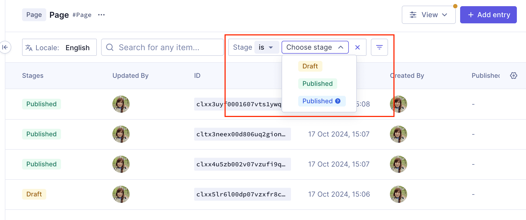Click the Locale translate icon
This screenshot has width=526, height=220.
(x=29, y=48)
